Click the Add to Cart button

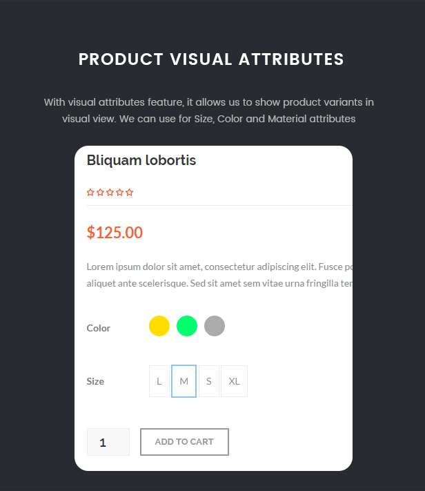pos(184,442)
